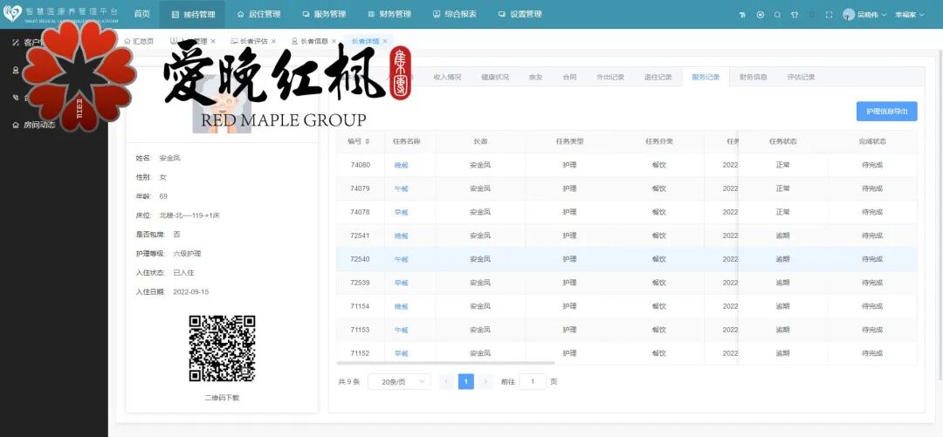Open the 幸福家 organization dropdown
Image resolution: width=943 pixels, height=437 pixels.
coord(909,15)
